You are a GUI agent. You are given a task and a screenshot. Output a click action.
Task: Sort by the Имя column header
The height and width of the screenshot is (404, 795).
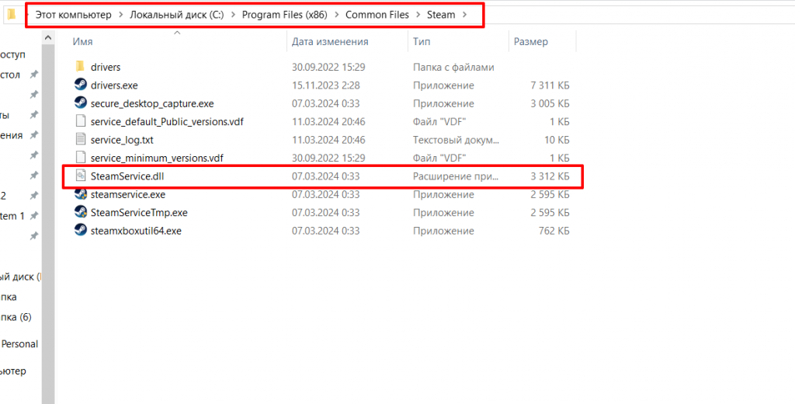pyautogui.click(x=82, y=42)
